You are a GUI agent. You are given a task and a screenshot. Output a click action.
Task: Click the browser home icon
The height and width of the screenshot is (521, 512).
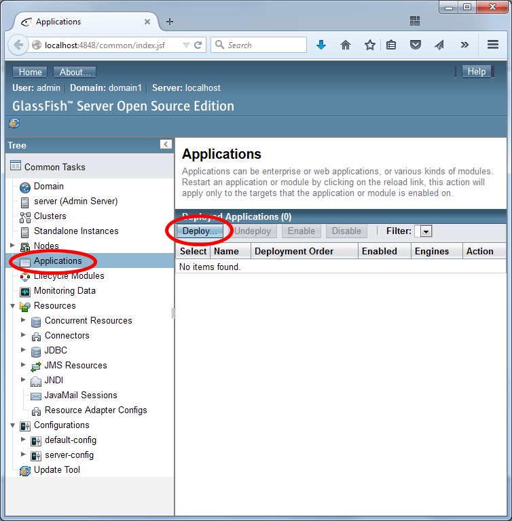pyautogui.click(x=346, y=45)
